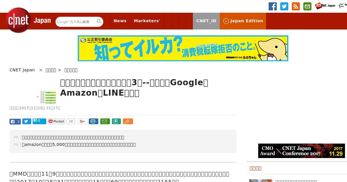Save article to Pocket
Screen dimensions: 347x182
(x=56, y=121)
